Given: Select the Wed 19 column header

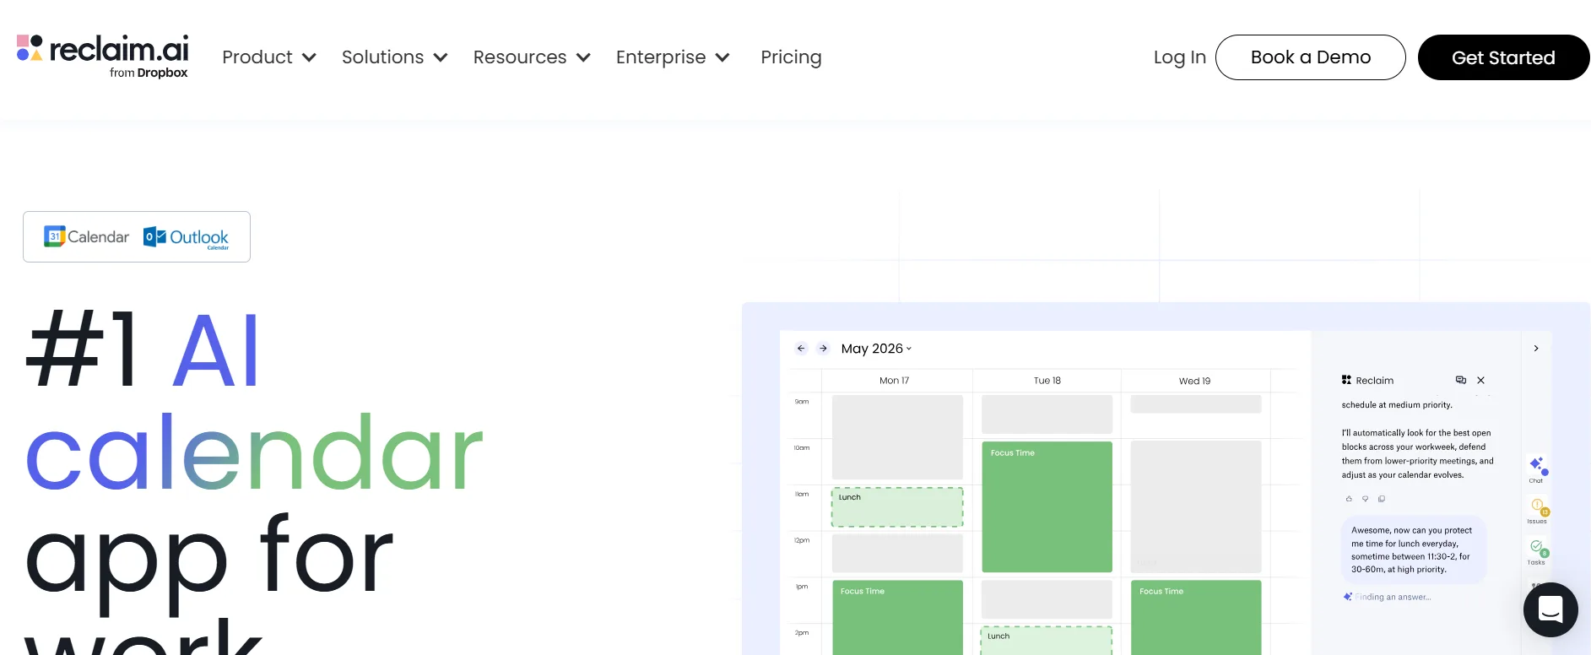Looking at the screenshot, I should pyautogui.click(x=1195, y=382).
